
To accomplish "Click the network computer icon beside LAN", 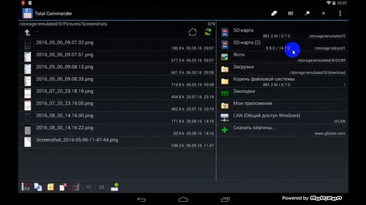I will 225,118.
